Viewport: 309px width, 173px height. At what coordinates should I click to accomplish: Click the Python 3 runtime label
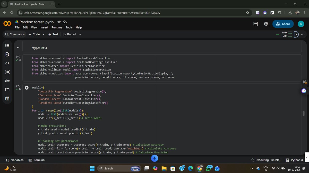point(294,160)
